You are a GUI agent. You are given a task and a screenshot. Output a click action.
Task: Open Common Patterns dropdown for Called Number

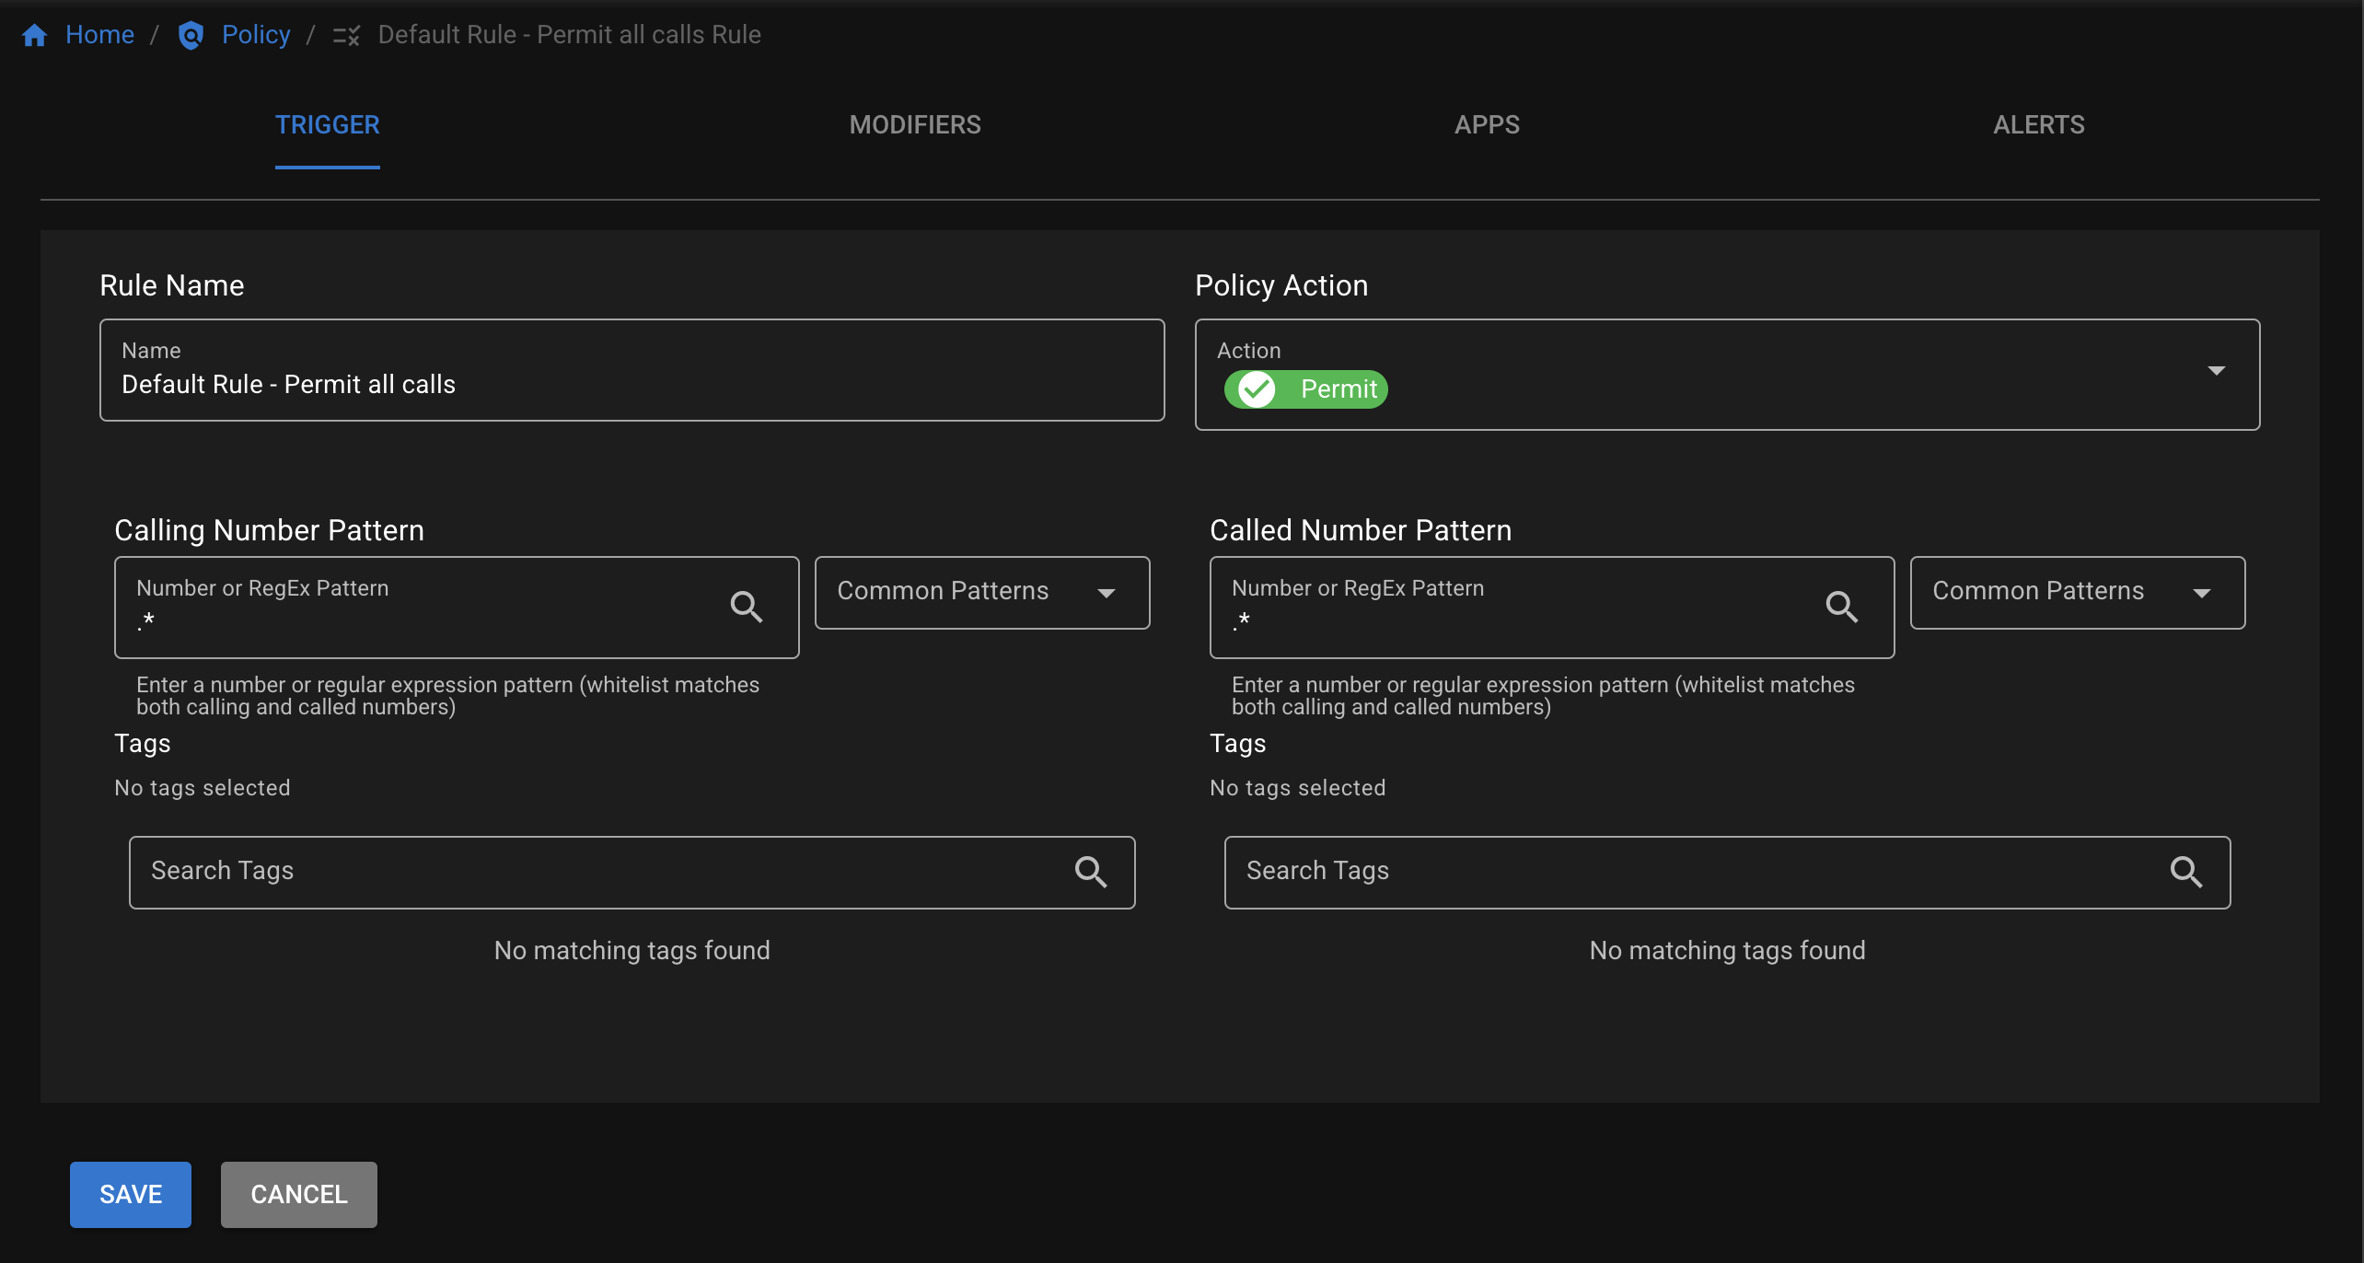[x=2078, y=593]
